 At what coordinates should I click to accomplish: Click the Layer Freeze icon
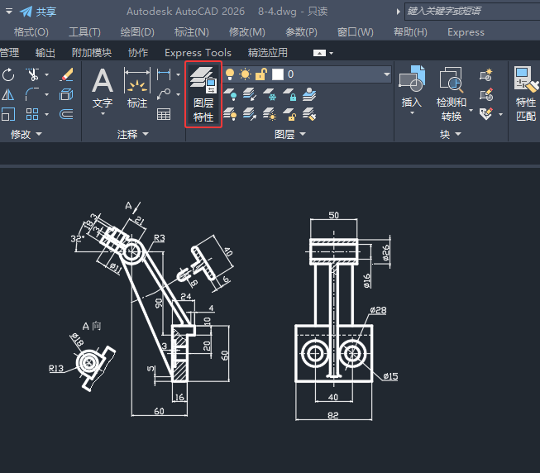pos(270,94)
